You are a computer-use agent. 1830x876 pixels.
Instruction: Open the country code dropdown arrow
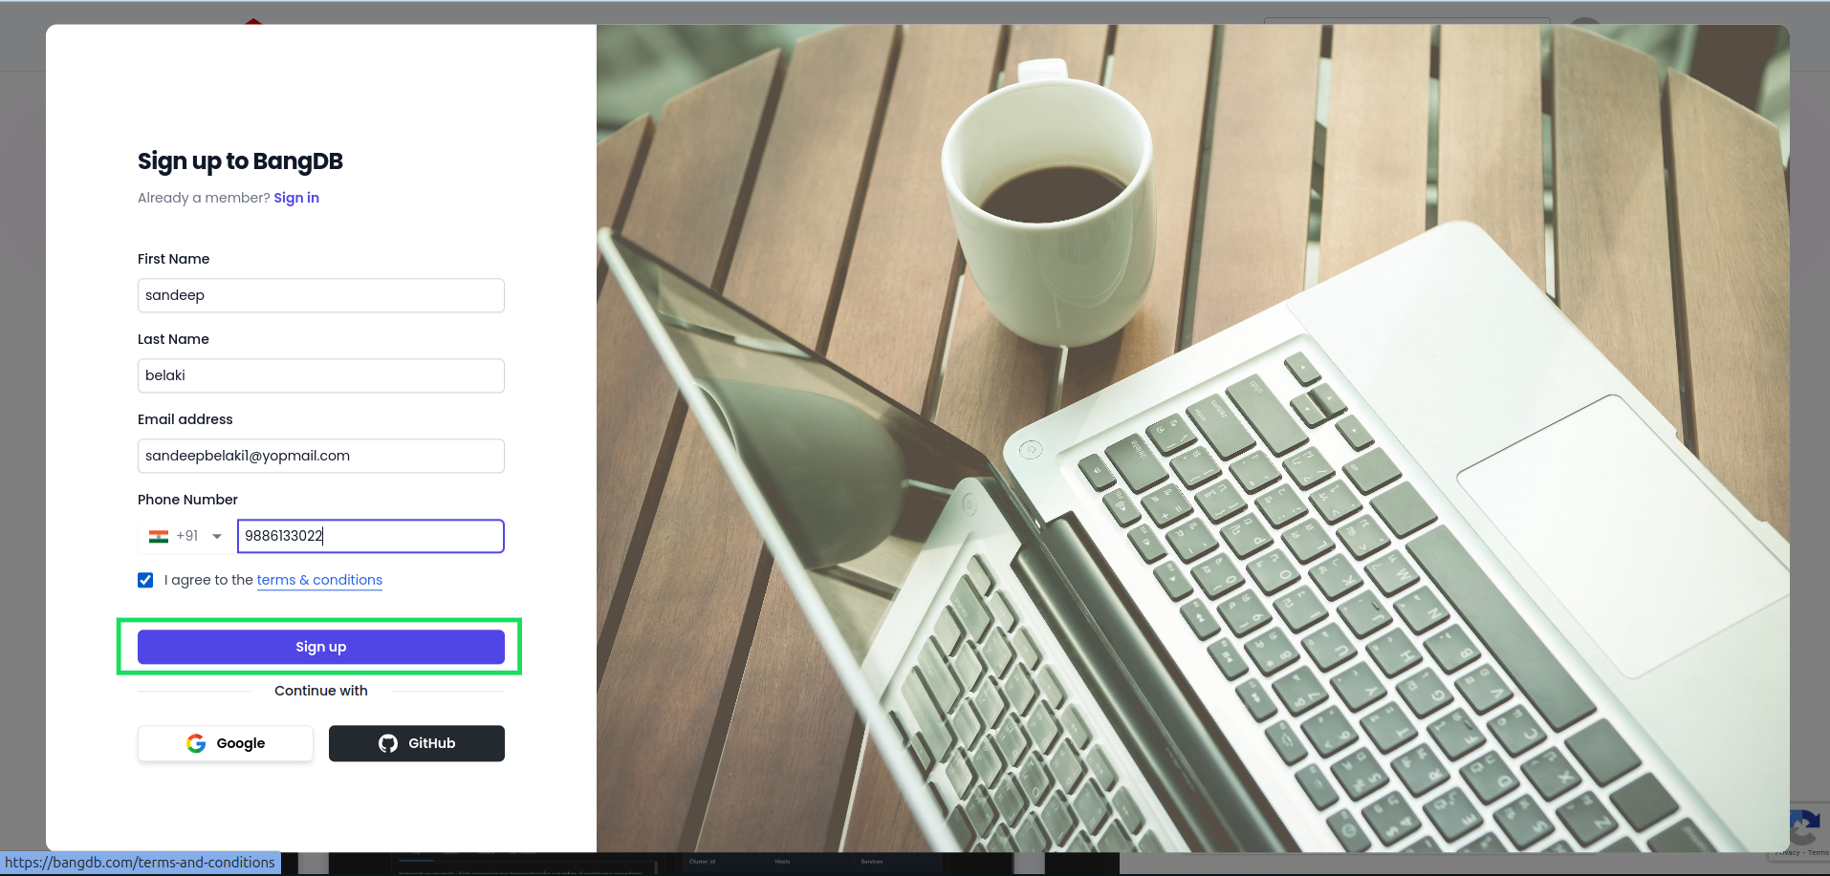(x=217, y=537)
